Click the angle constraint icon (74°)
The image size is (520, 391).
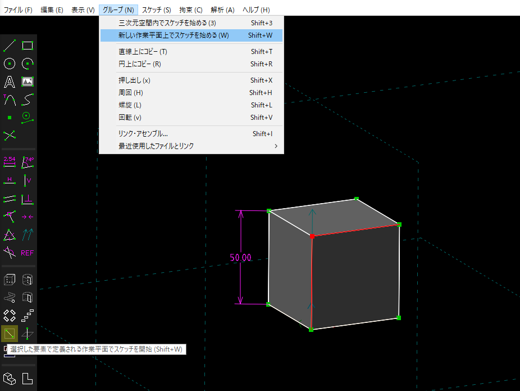click(x=28, y=163)
